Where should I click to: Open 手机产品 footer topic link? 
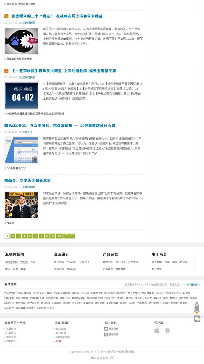(59, 269)
